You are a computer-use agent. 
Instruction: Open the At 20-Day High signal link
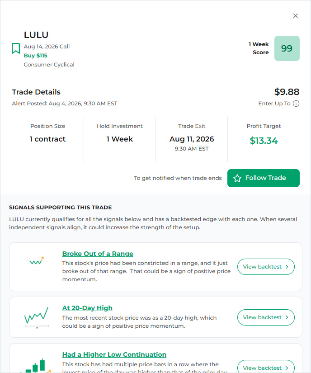click(x=87, y=308)
